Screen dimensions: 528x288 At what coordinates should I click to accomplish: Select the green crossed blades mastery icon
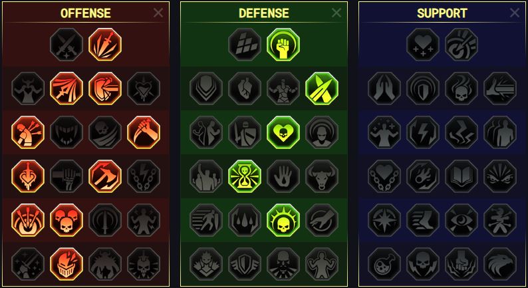point(322,88)
